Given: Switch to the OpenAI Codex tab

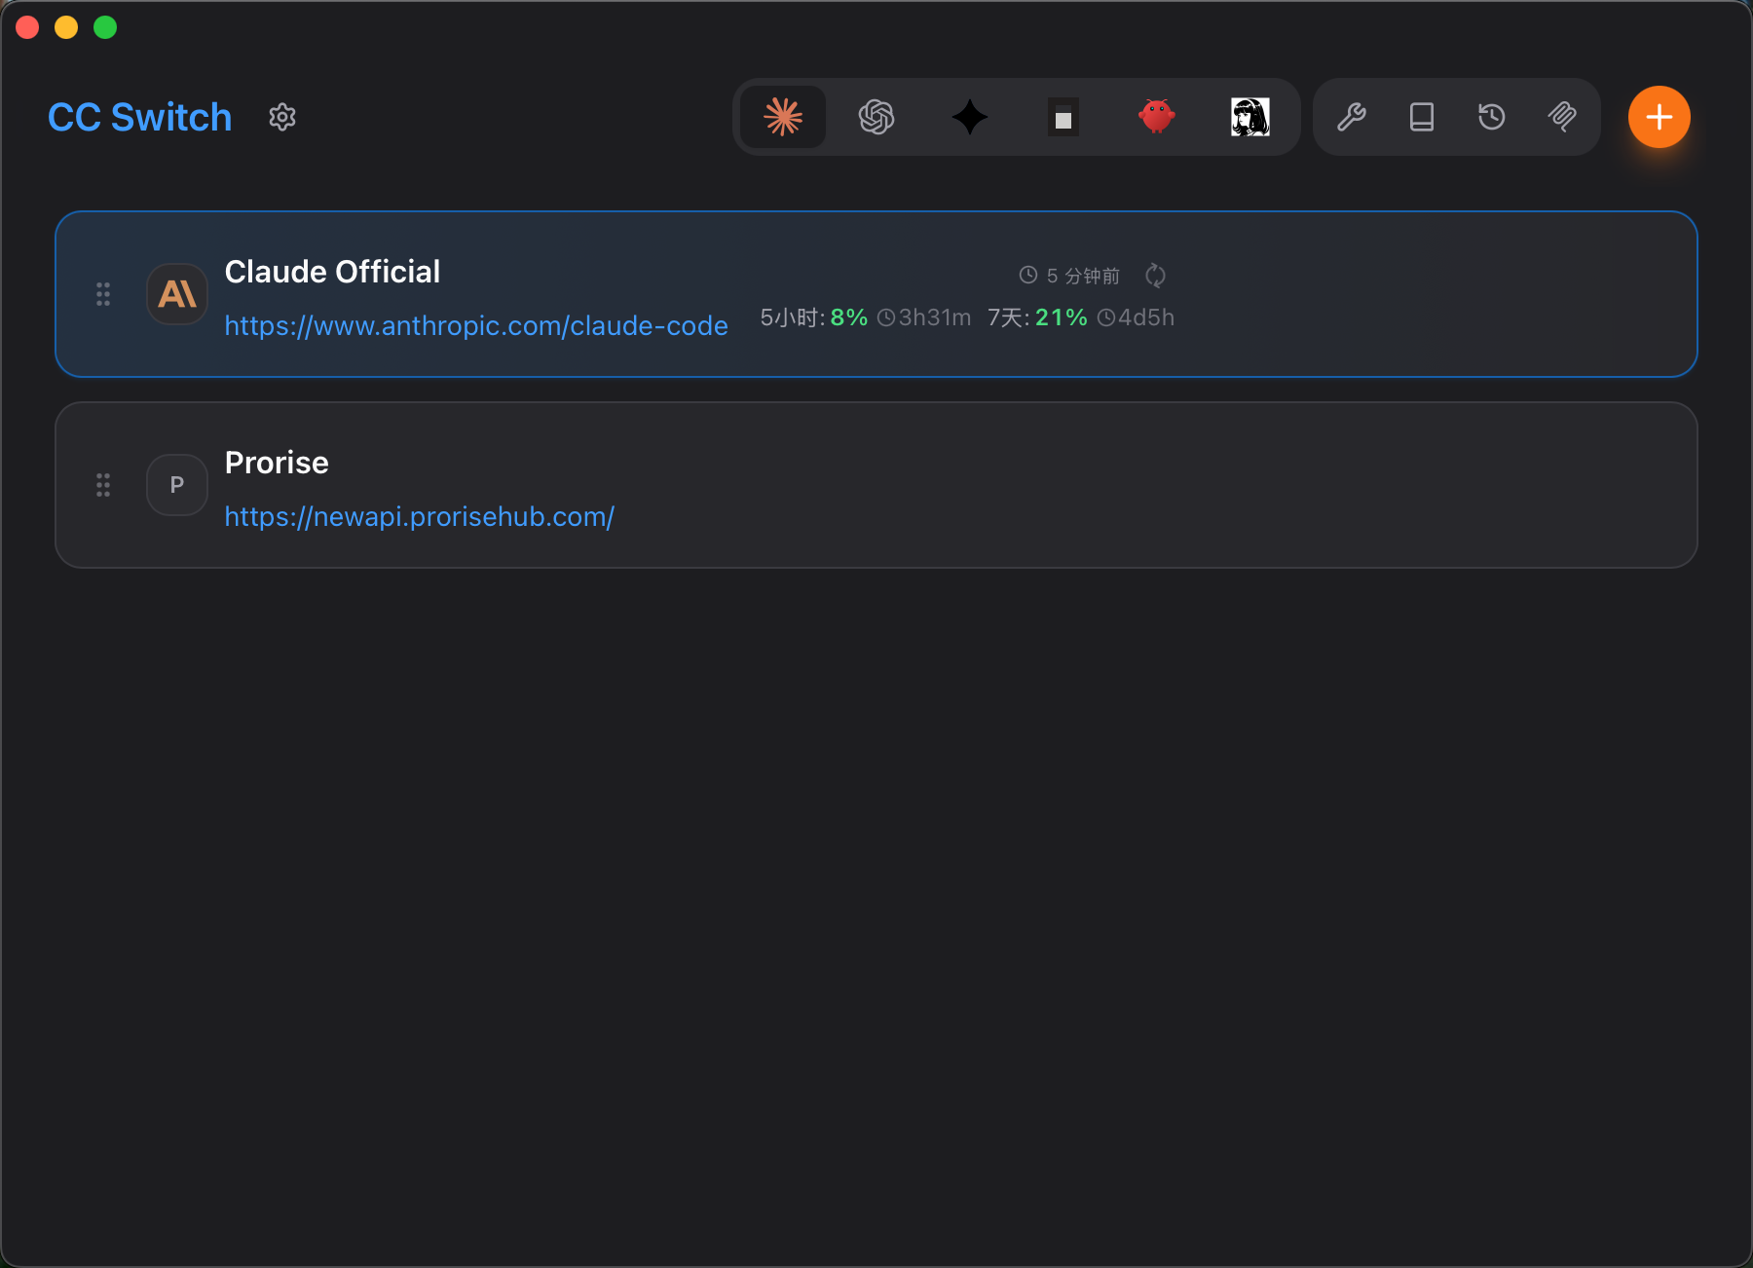Looking at the screenshot, I should pyautogui.click(x=876, y=117).
